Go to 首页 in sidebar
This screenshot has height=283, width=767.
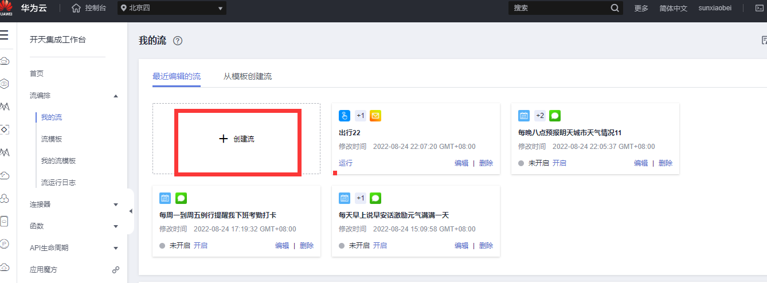pyautogui.click(x=37, y=74)
